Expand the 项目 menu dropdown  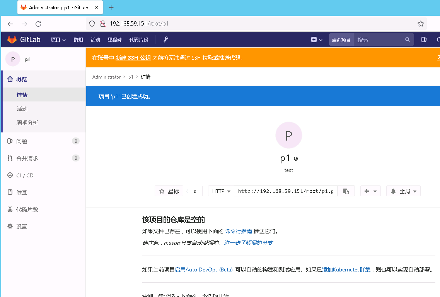tap(58, 39)
